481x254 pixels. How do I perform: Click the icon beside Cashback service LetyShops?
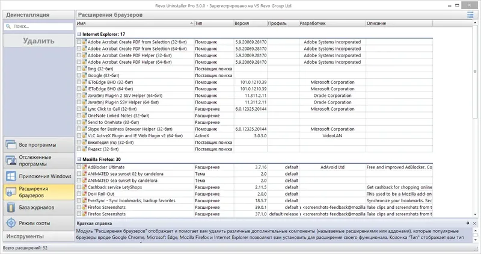[x=85, y=187]
